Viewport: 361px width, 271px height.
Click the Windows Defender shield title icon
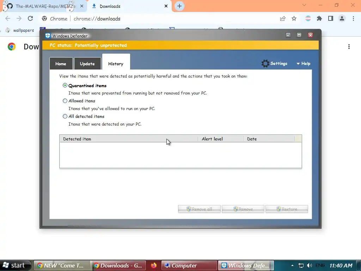point(48,36)
